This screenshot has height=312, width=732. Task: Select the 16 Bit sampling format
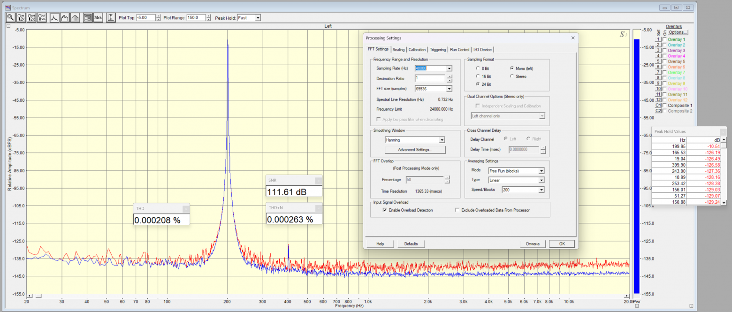coord(478,76)
